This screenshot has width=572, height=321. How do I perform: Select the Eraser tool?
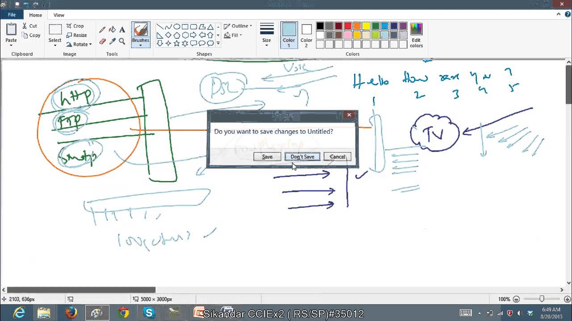[102, 41]
